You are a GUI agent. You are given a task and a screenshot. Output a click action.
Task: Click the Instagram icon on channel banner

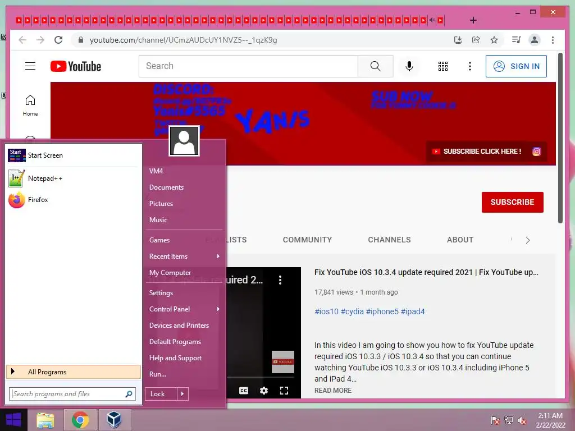coord(536,152)
